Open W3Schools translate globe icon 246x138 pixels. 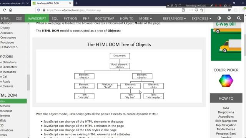pos(229,18)
